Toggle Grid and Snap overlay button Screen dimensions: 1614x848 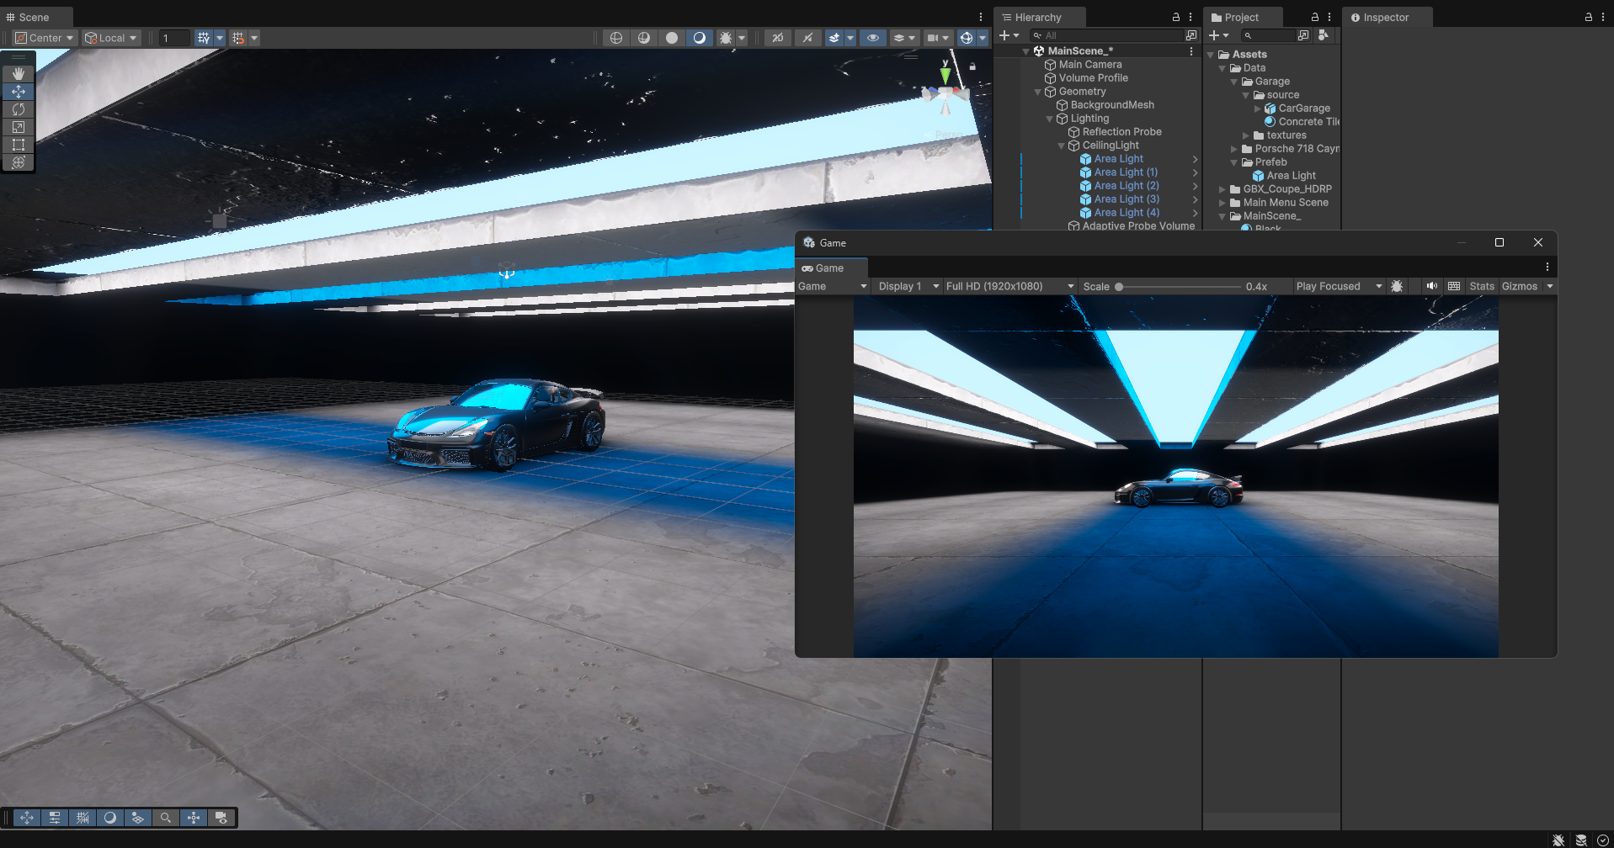(x=83, y=818)
